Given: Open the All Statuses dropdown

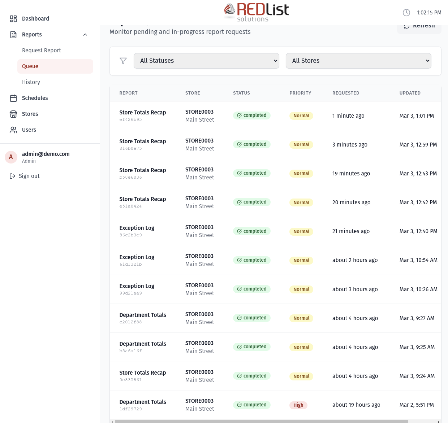Looking at the screenshot, I should (x=206, y=61).
